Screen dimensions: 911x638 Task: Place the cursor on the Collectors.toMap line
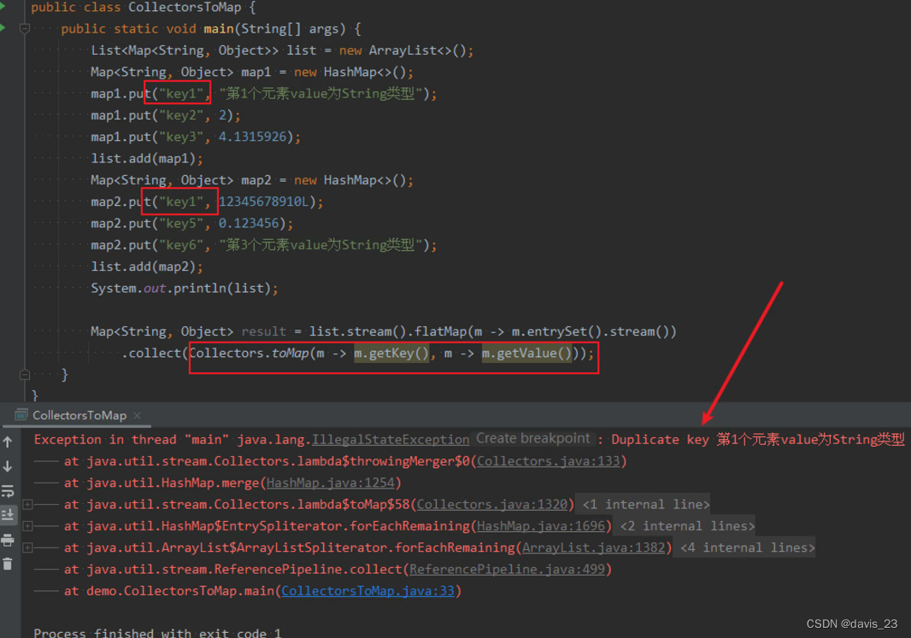(342, 352)
